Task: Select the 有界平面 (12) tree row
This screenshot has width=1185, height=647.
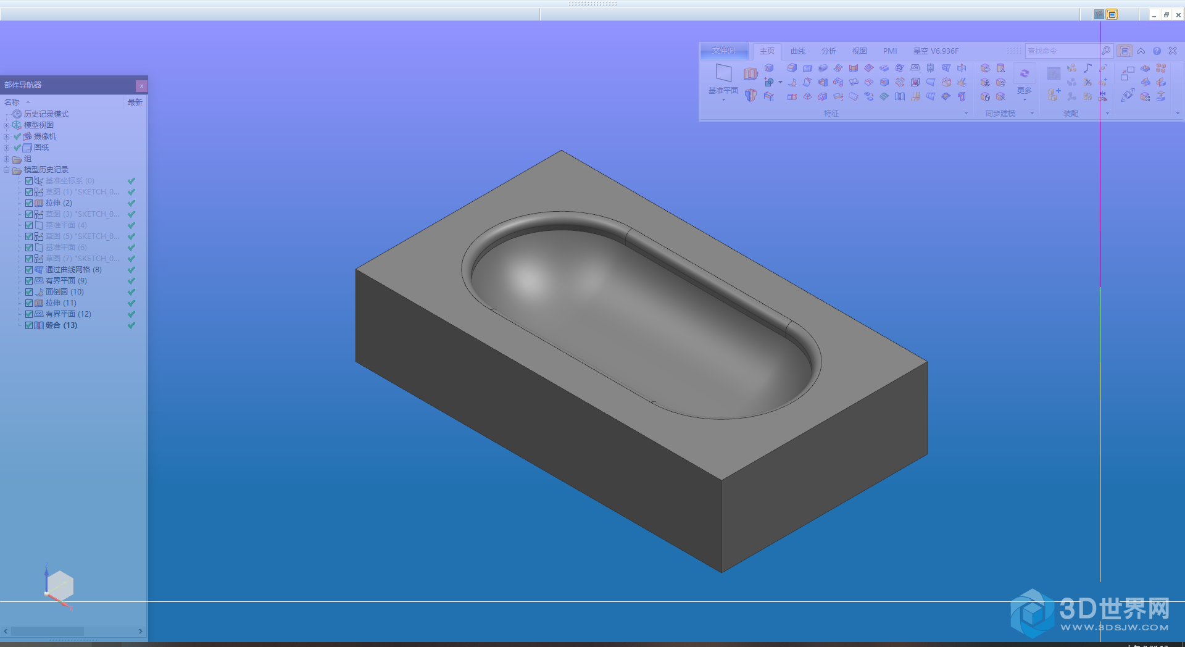Action: coord(68,314)
